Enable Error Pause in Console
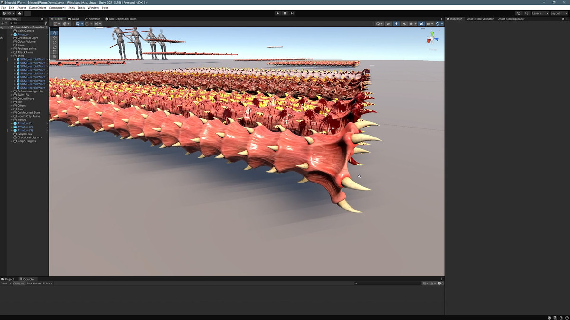The width and height of the screenshot is (570, 320). tap(34, 283)
